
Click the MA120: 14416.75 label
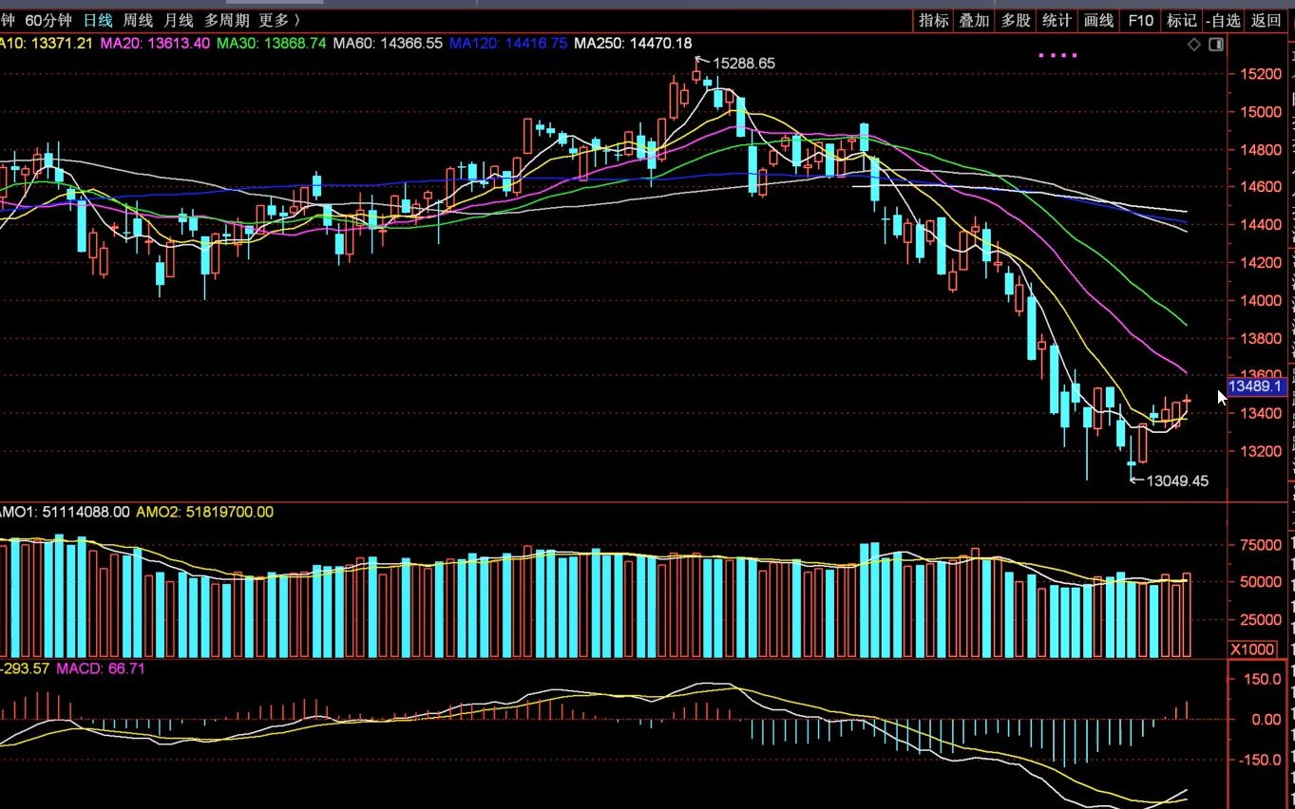(x=508, y=43)
